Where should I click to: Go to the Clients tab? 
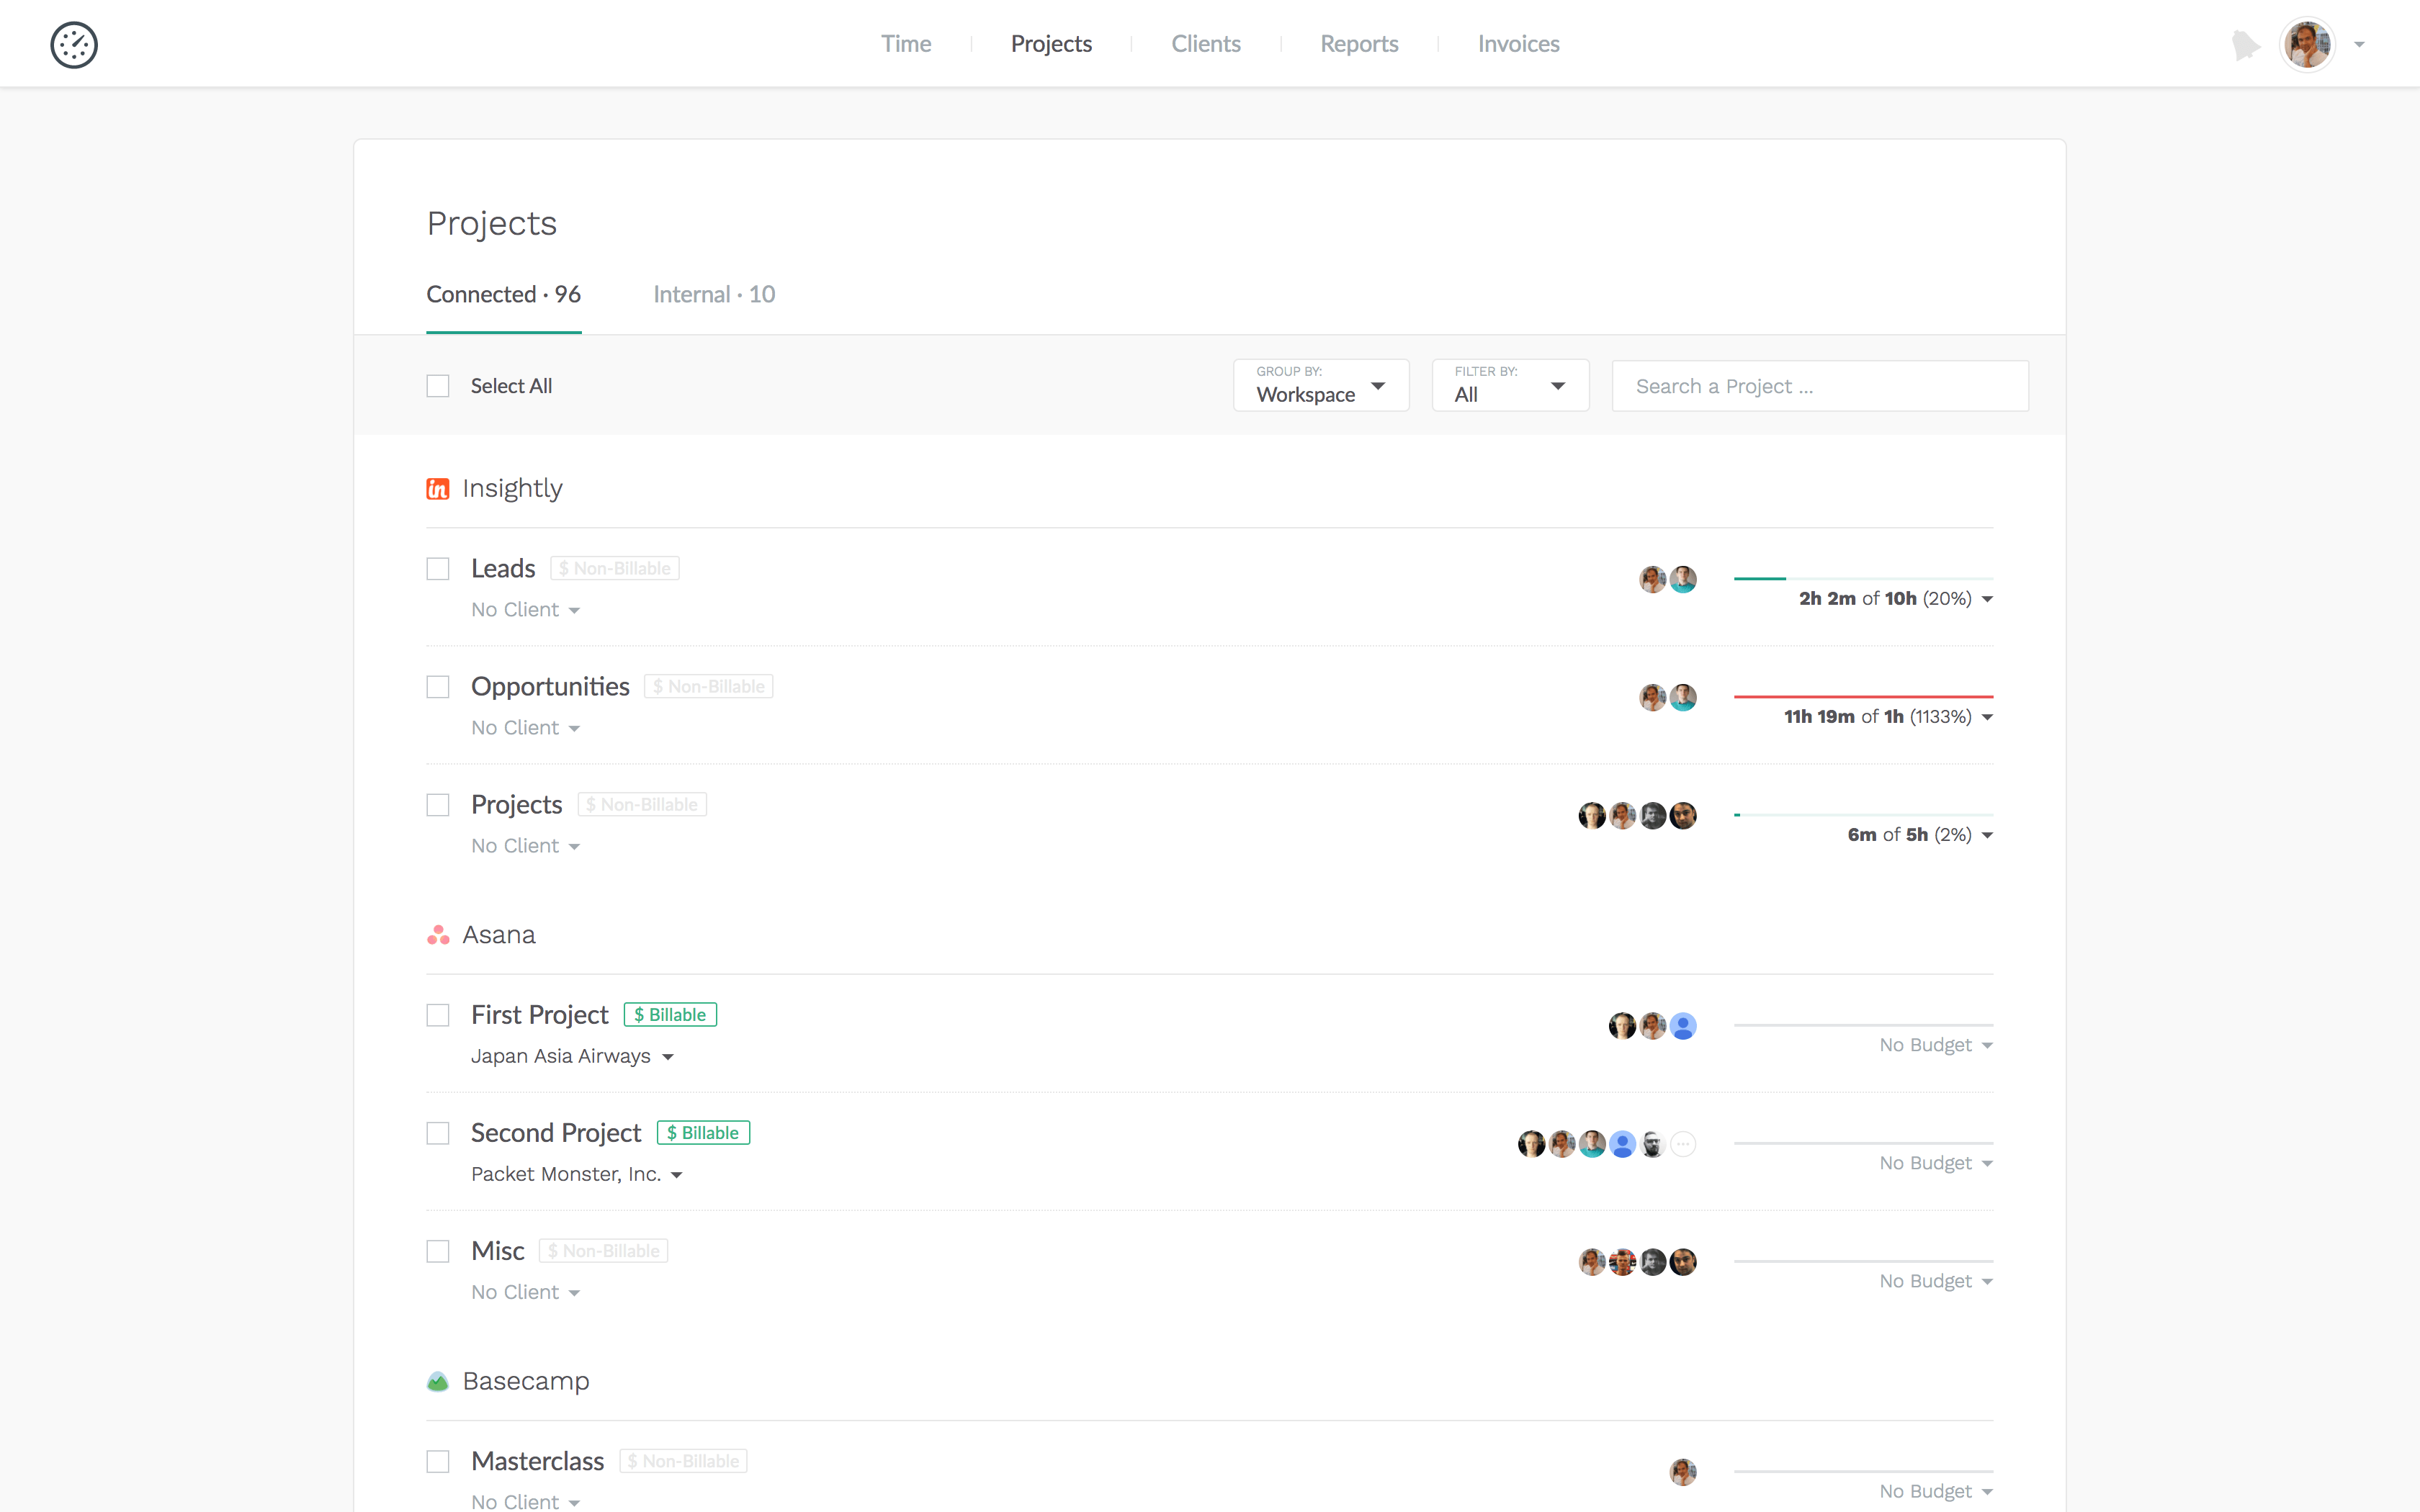[1206, 44]
